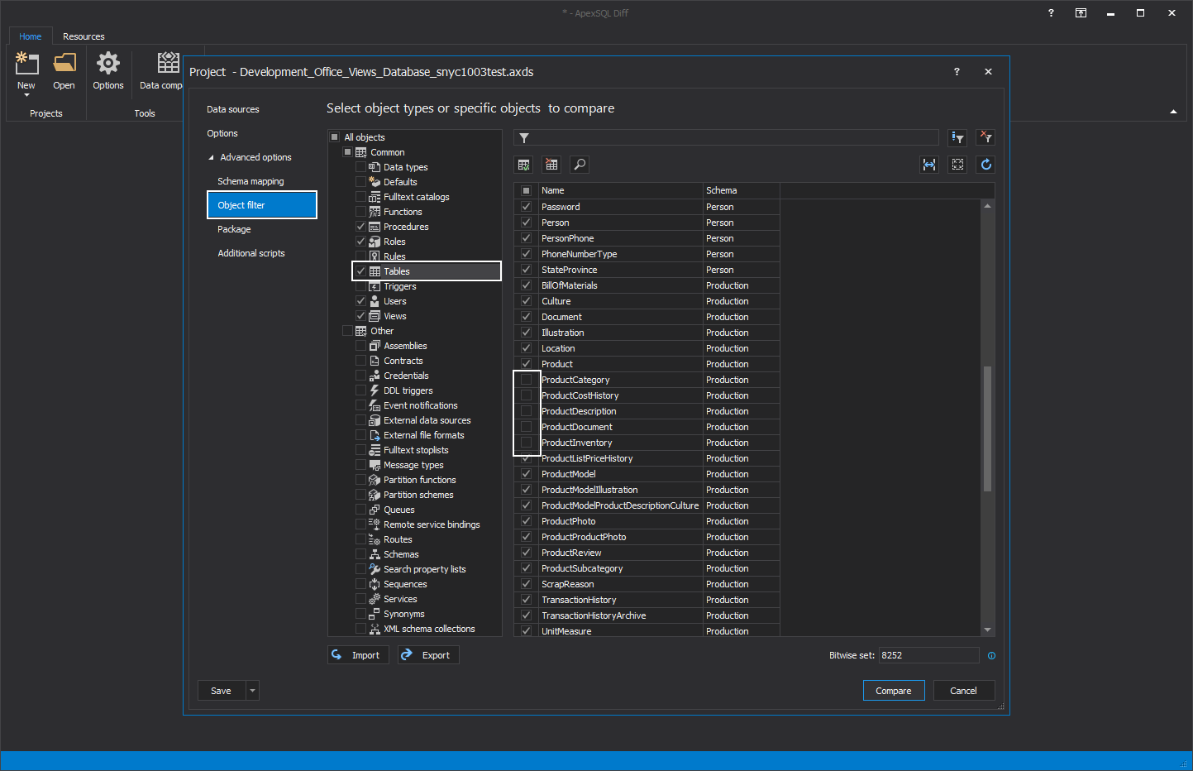
Task: Click the refresh object list icon
Action: (x=985, y=165)
